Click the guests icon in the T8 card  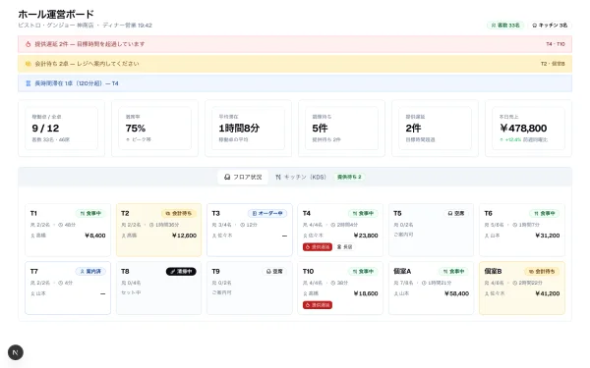coord(124,283)
